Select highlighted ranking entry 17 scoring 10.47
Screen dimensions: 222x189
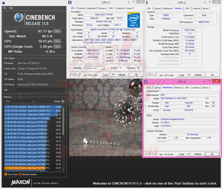(x=33, y=168)
